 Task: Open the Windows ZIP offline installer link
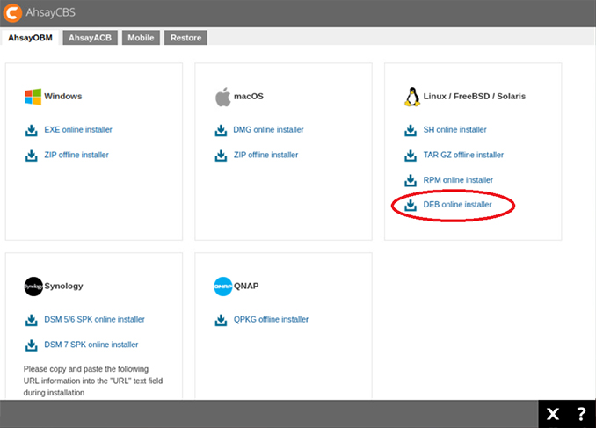coord(76,155)
